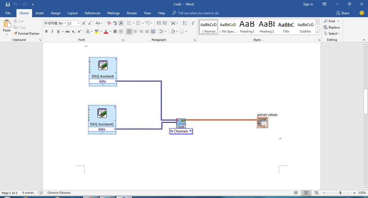Viewport: 368px width, 198px height.
Task: Open the Borders dropdown arrow
Action: click(x=186, y=31)
